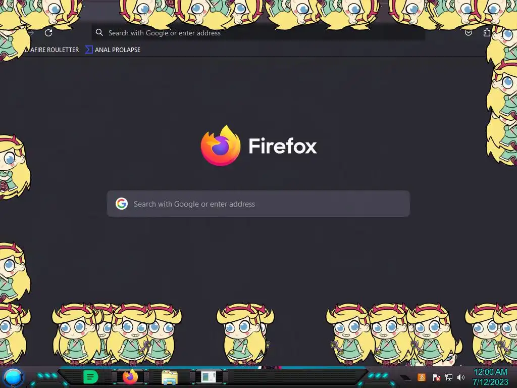Image resolution: width=517 pixels, height=388 pixels.
Task: Click the toolbar address bar search field
Action: pyautogui.click(x=258, y=33)
